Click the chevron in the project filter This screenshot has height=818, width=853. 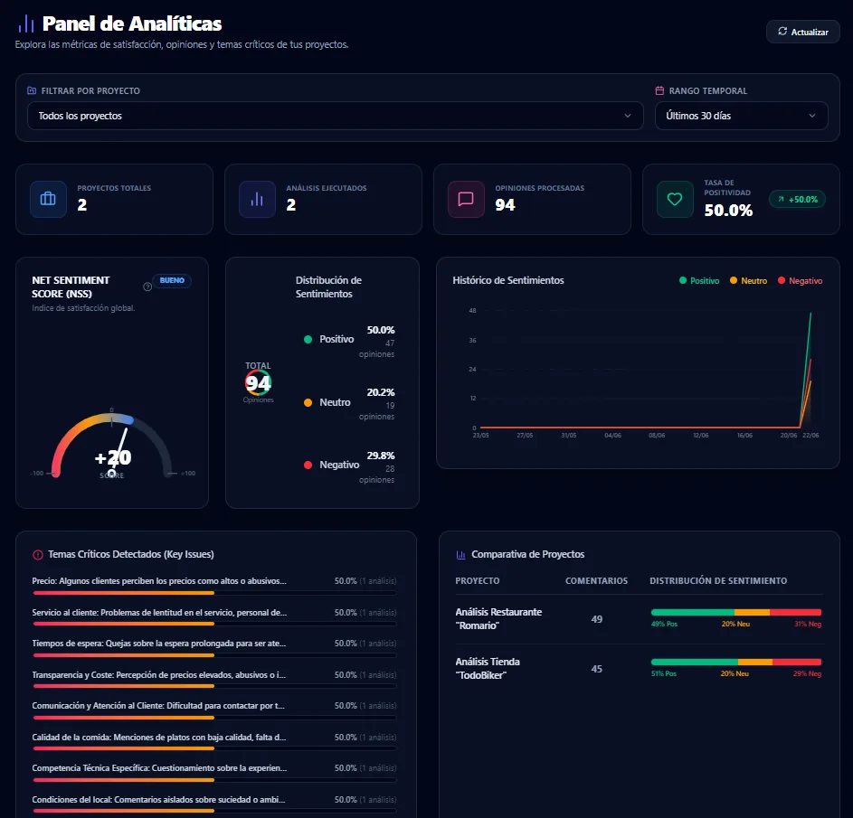627,116
